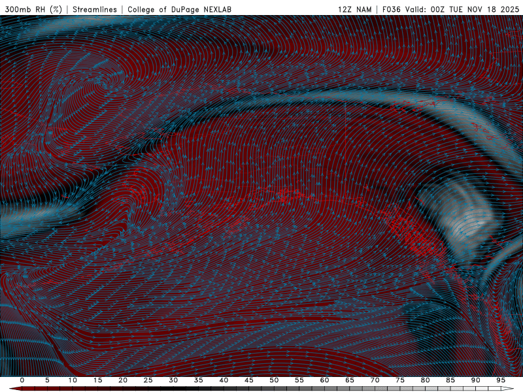The height and width of the screenshot is (392, 523).
Task: Click the 95 value on color scale
Action: [501, 380]
